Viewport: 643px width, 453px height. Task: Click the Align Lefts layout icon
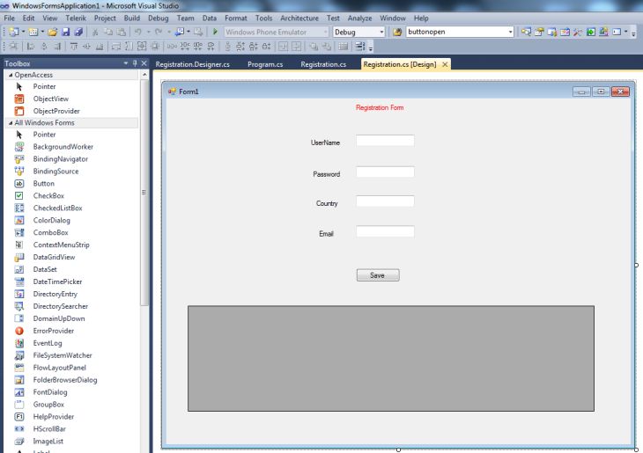pyautogui.click(x=31, y=47)
